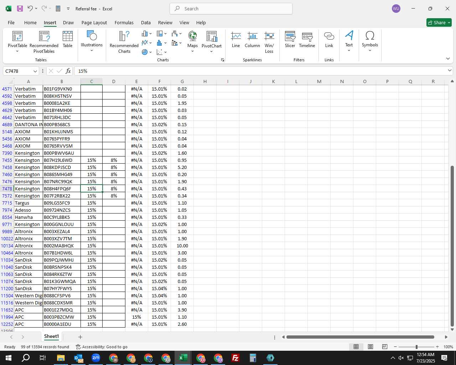Select column C header
The image size is (456, 365).
(x=92, y=82)
